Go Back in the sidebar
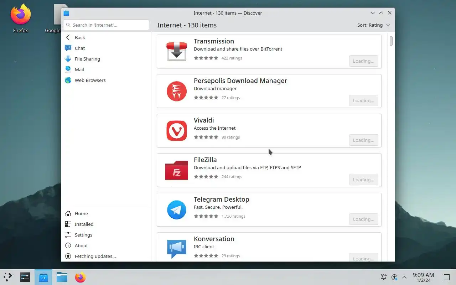 106,37
